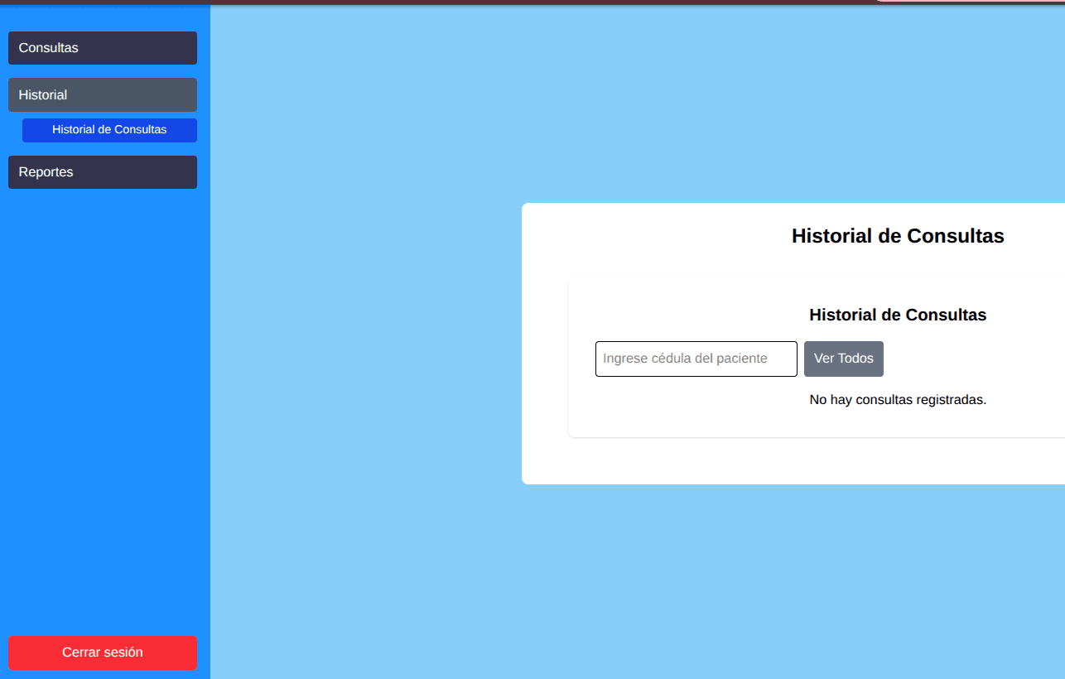Go to Consultas in the navigation
Image resolution: width=1065 pixels, height=679 pixels.
click(103, 48)
